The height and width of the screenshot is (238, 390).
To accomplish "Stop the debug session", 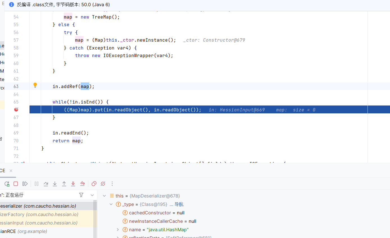I will coord(16,184).
